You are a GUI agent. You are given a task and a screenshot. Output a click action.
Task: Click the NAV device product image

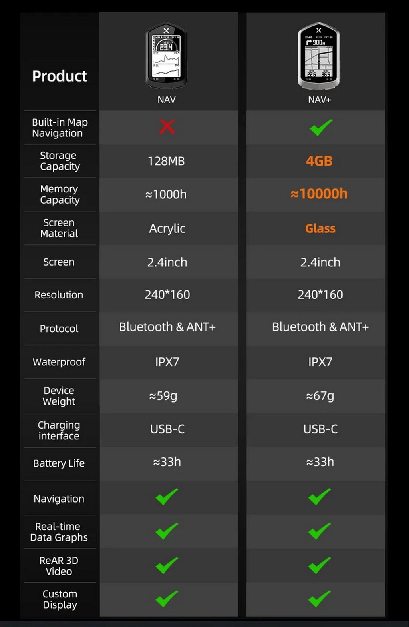166,56
